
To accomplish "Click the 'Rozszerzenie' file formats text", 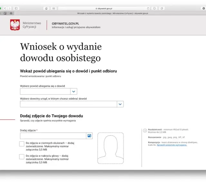I will pyautogui.click(x=166, y=137).
